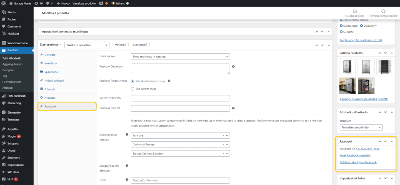Toggle Impostazioni contenuto multilingua panel
This screenshot has width=400, height=185.
click(329, 32)
